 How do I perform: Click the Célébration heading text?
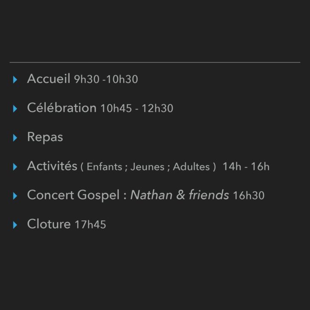(x=62, y=107)
